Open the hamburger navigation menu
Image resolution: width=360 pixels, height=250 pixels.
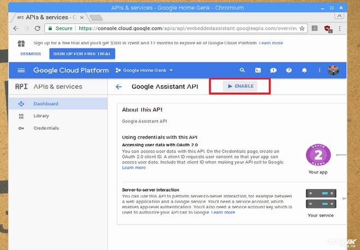pyautogui.click(x=21, y=70)
